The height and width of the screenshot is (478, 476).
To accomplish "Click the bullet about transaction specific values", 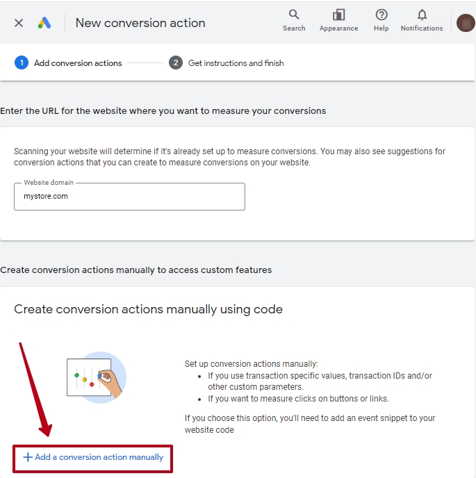I will point(320,381).
